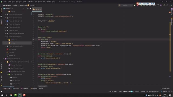Select highlighted run.py in project tree
Viewport: 173px width, 97px height.
(17, 43)
